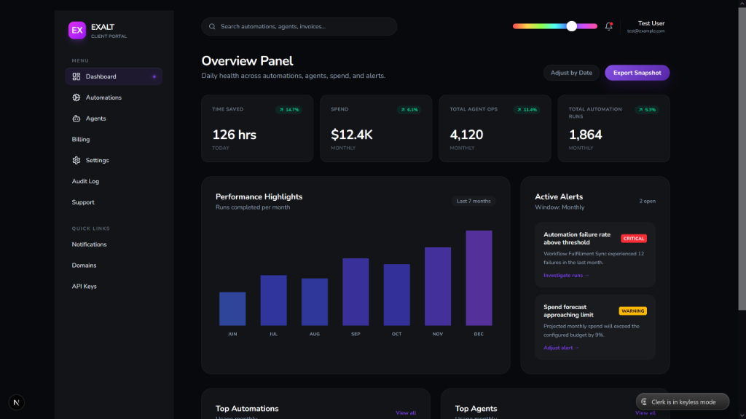The image size is (746, 419).
Task: Click the N icon in the bottom corner
Action: [16, 402]
